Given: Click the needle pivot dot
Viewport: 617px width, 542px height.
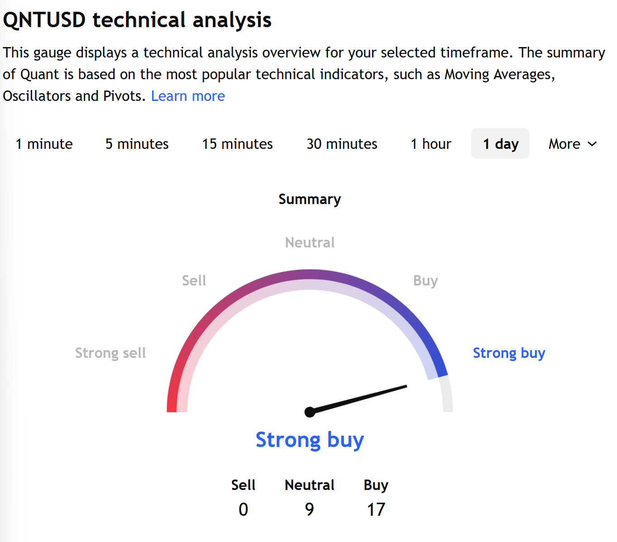Looking at the screenshot, I should (x=310, y=412).
